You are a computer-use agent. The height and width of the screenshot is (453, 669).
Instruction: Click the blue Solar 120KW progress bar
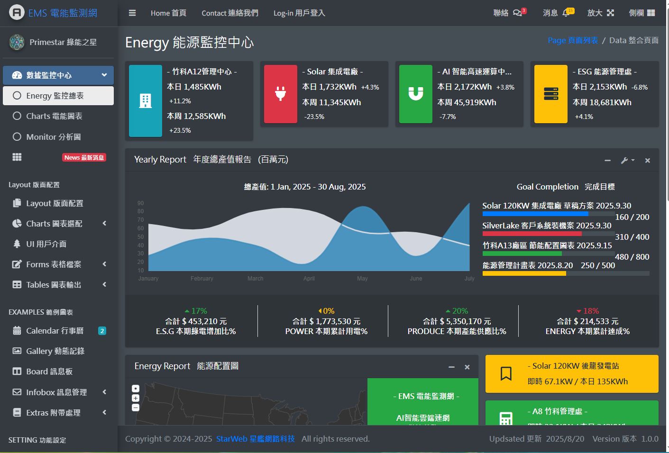click(x=535, y=214)
